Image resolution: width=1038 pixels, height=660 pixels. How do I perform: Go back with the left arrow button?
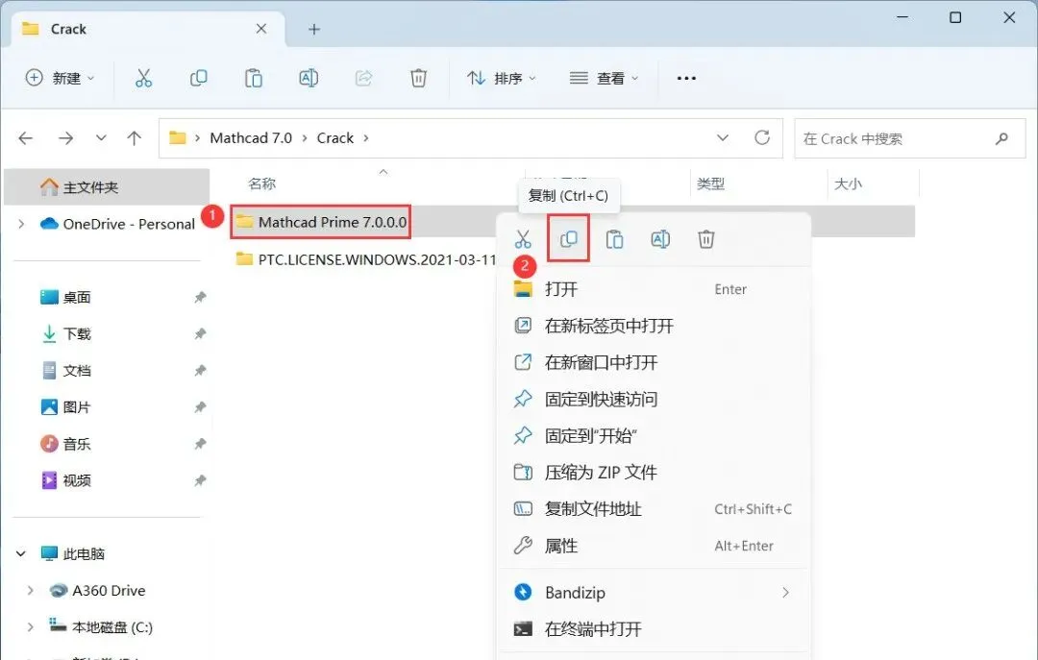26,137
